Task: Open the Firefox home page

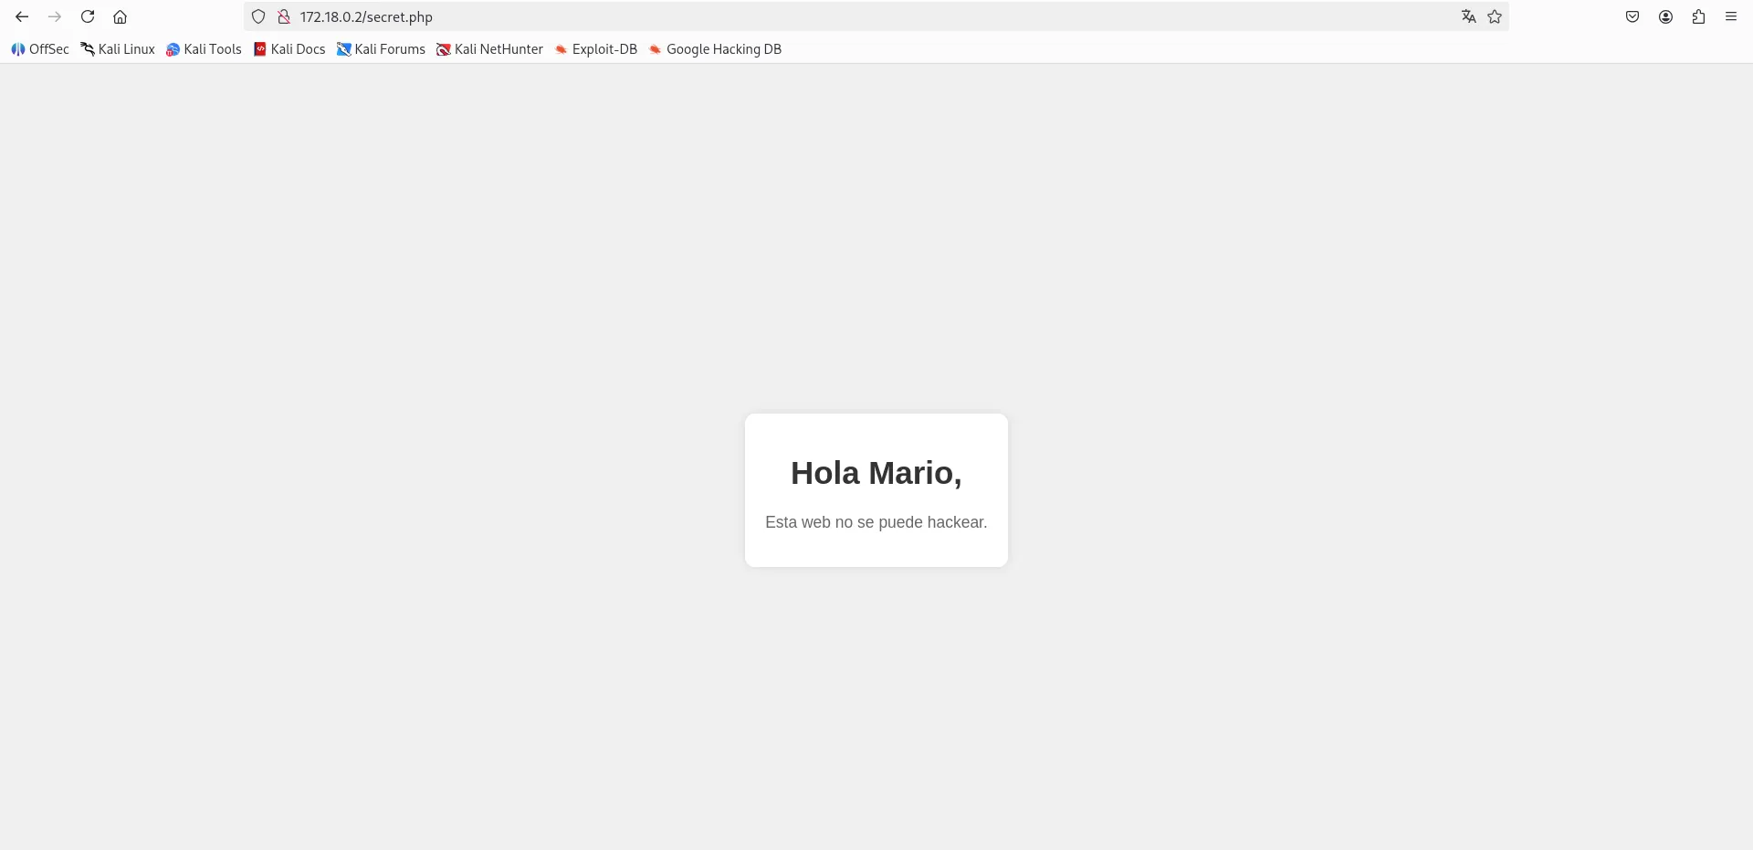Action: [x=121, y=16]
